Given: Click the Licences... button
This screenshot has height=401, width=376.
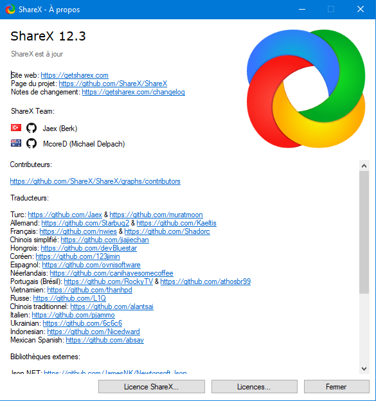Looking at the screenshot, I should pos(255,387).
